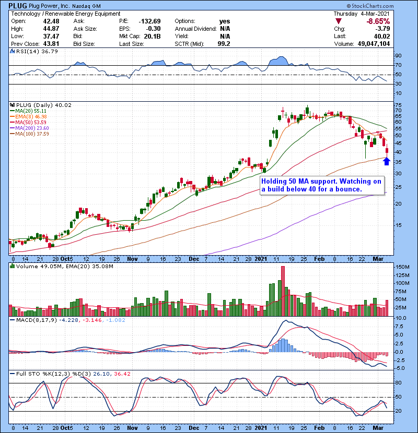This screenshot has height=433, width=418.
Task: Click the 'Plug Power, Inc.' company name
Action: [49, 6]
